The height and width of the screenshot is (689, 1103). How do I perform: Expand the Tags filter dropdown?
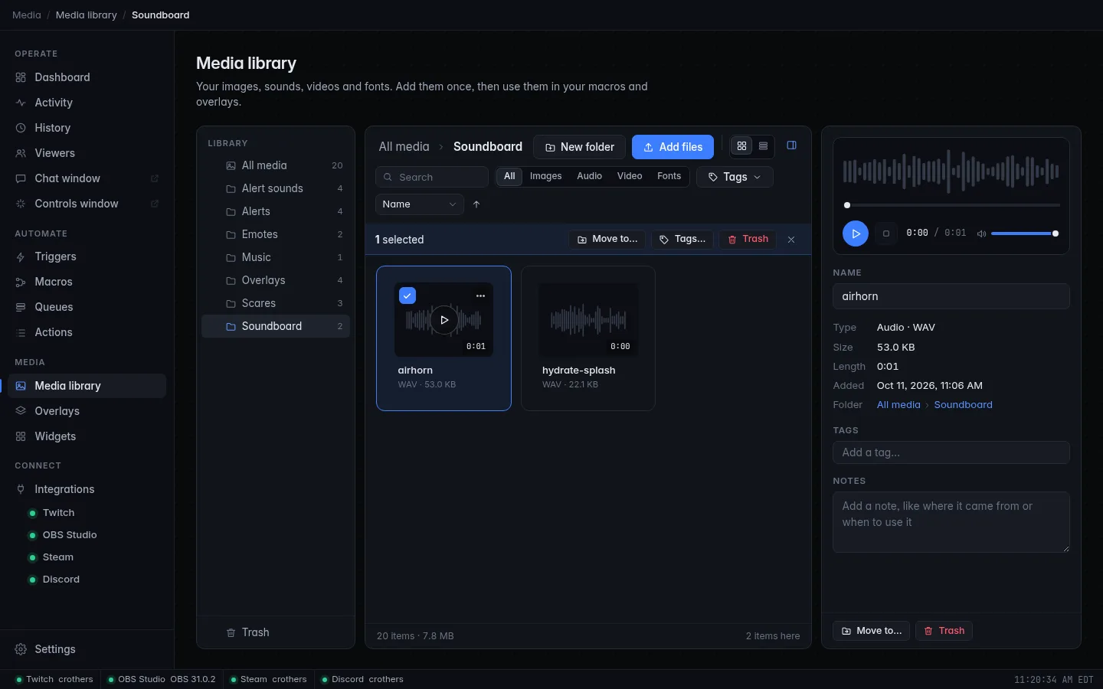click(x=735, y=177)
